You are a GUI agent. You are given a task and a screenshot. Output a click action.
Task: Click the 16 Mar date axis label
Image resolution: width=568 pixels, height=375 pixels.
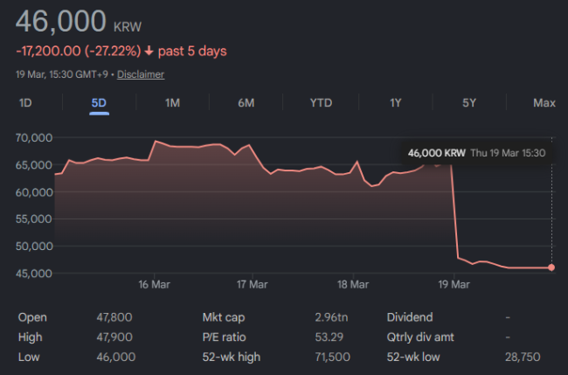(x=154, y=284)
